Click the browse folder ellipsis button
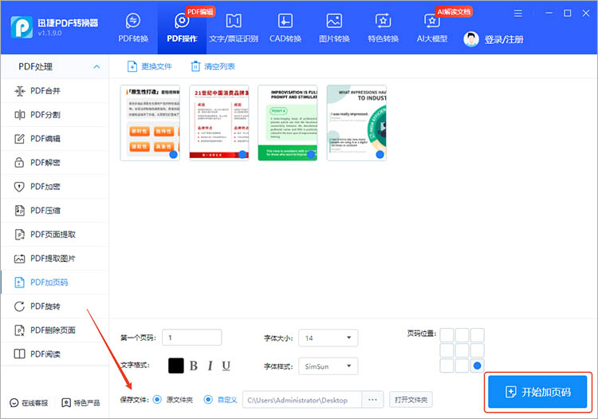598x419 pixels. pyautogui.click(x=372, y=400)
